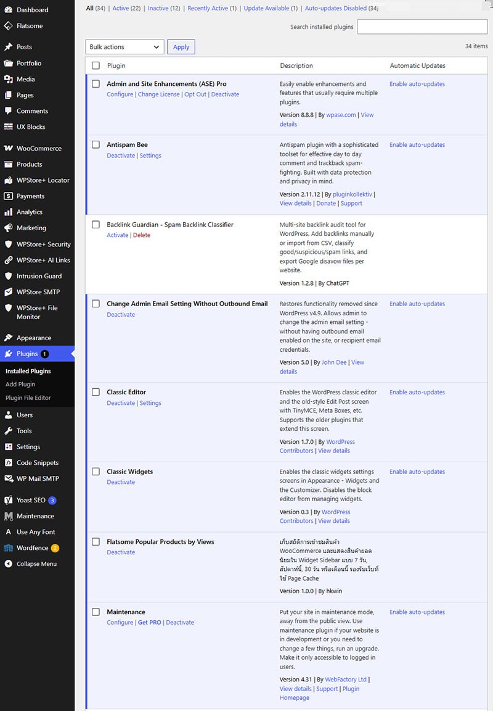Click Get PRO for Maintenance plugin

149,622
